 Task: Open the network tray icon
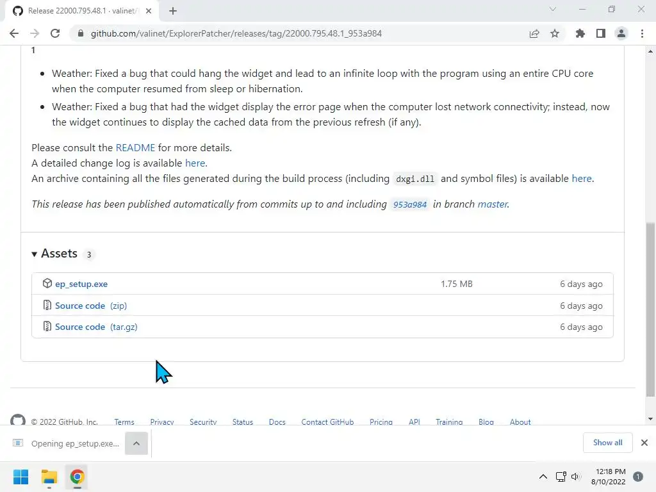click(x=561, y=477)
